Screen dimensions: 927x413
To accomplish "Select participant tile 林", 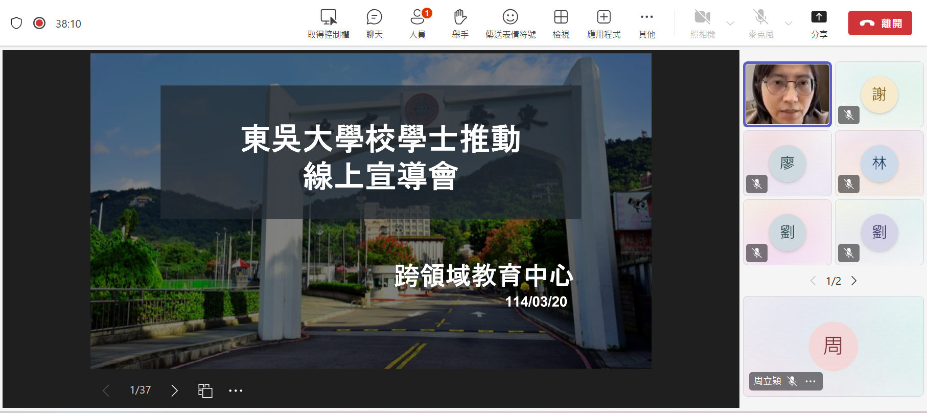I will tap(879, 164).
